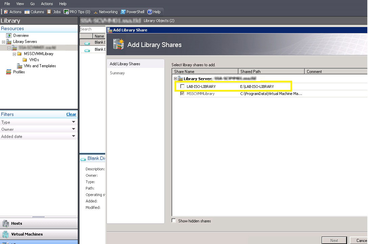Open the Go menu
Image resolution: width=368 pixels, height=244 pixels.
32,4
